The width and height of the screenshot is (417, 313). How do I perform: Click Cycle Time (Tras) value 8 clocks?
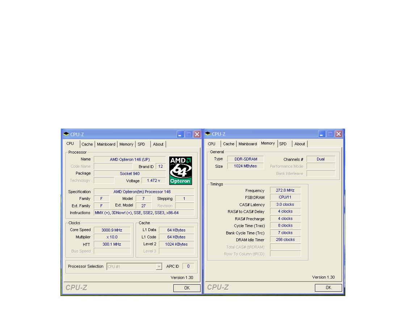click(285, 225)
